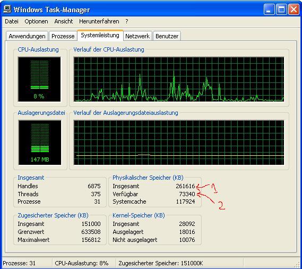Click the page file usage history graph
Image resolution: width=302 pixels, height=269 pixels.
point(179,142)
